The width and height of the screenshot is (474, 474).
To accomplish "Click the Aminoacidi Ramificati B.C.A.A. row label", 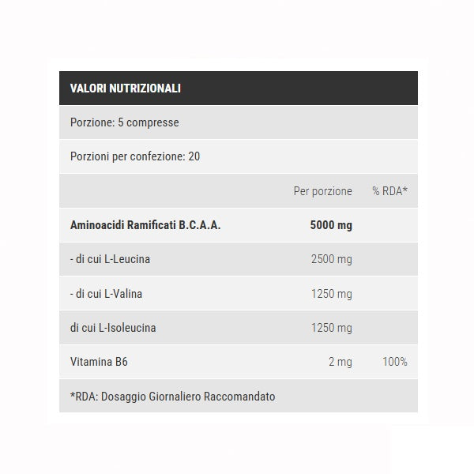I will [x=145, y=225].
